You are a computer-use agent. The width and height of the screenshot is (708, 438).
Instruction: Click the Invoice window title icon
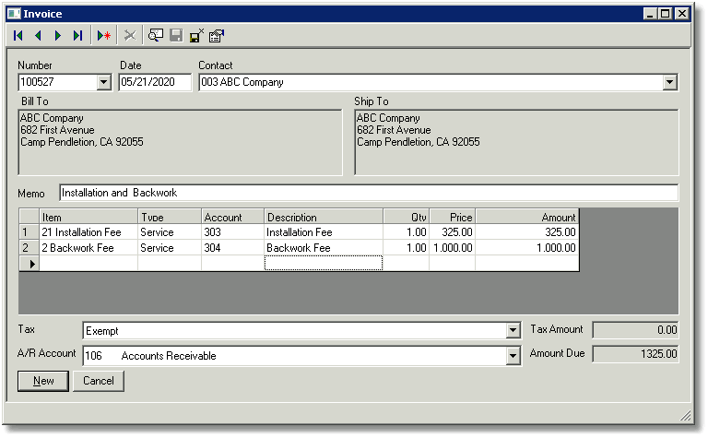coord(14,14)
